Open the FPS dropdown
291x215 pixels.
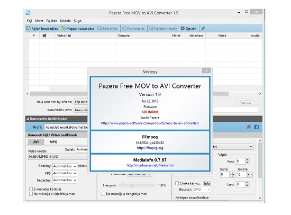coord(65,173)
